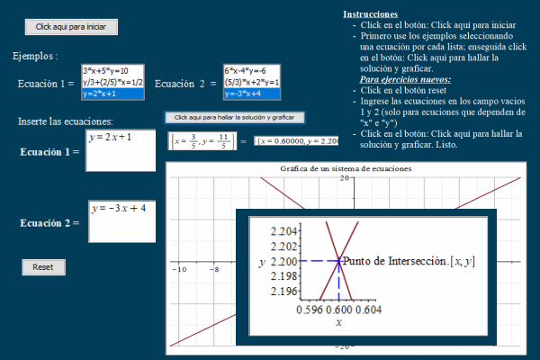Select (5/3)*x+2*y=1 in Ecuación 2 list
The width and height of the screenshot is (540, 360).
click(x=252, y=82)
